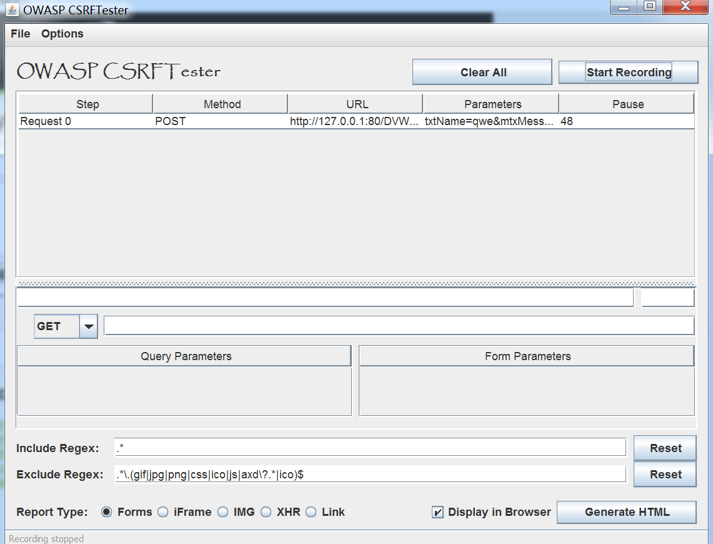
Task: Click the GET dropdown arrow
Action: pyautogui.click(x=89, y=326)
